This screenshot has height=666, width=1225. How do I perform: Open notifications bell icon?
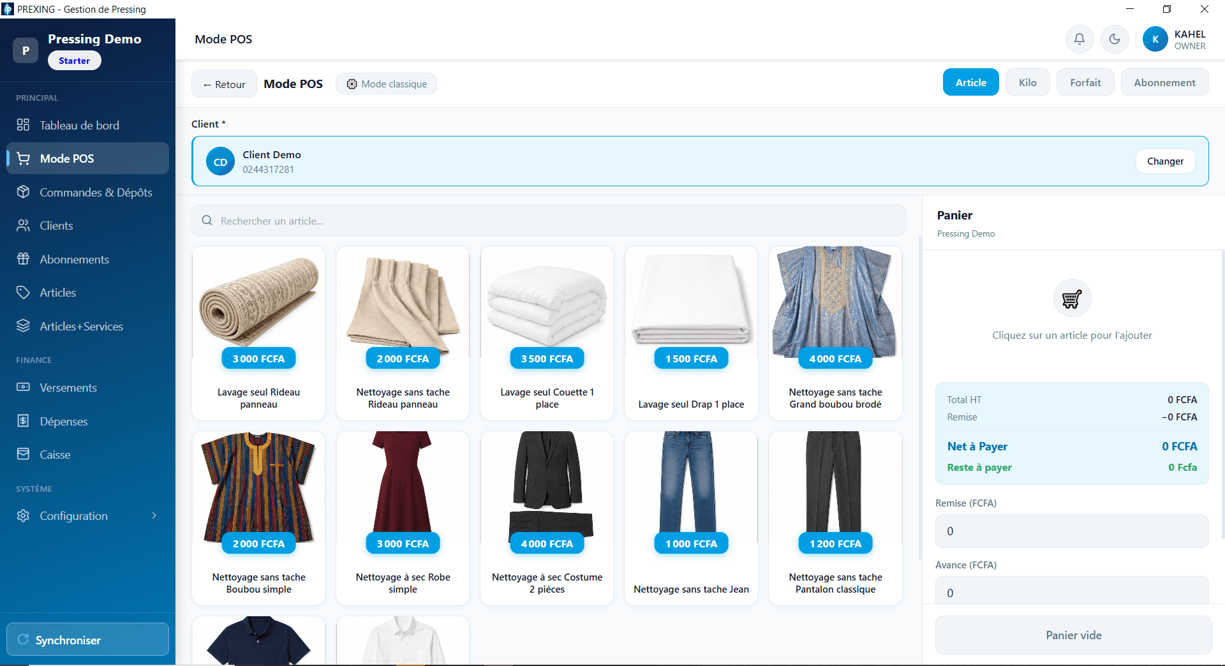(x=1079, y=39)
